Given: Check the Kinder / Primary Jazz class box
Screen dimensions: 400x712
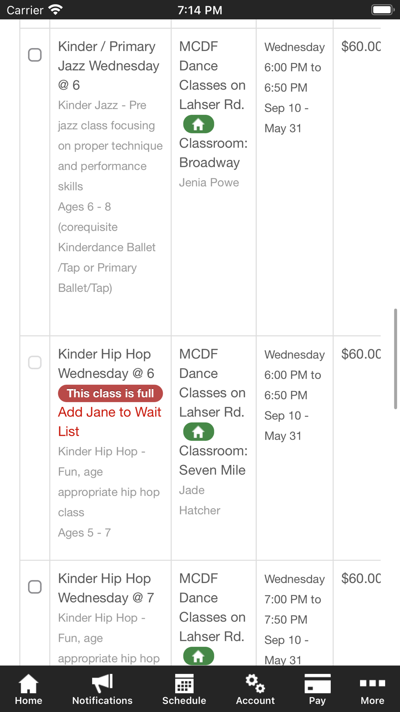Looking at the screenshot, I should coord(35,55).
